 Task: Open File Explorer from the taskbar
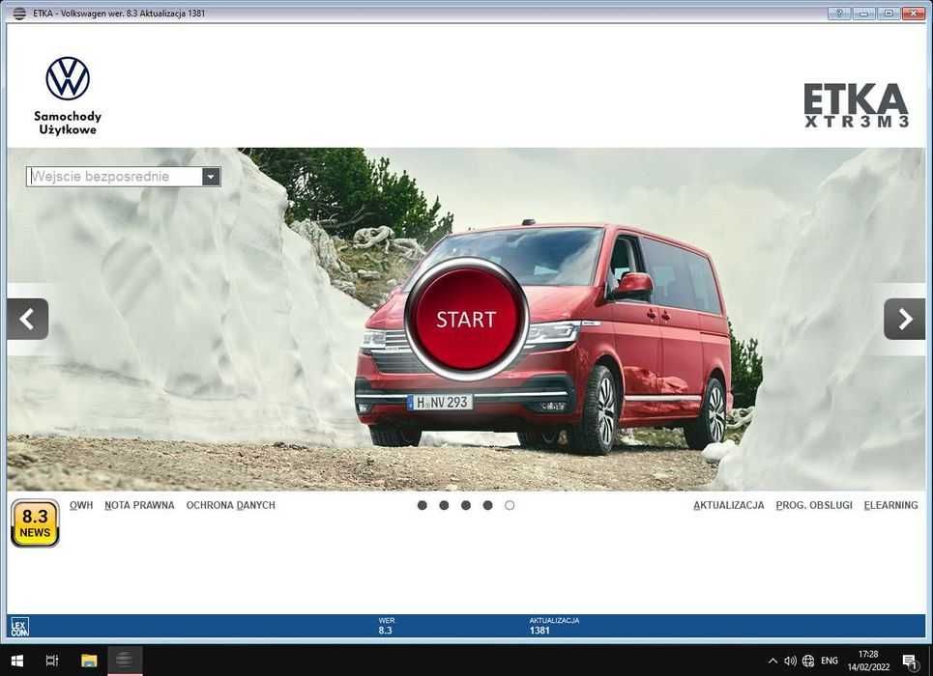click(89, 661)
